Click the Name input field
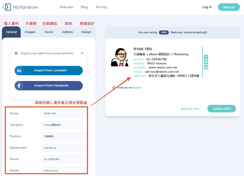 click(x=63, y=113)
